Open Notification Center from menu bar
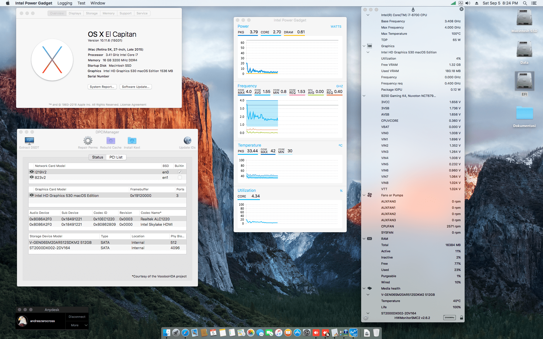543x339 pixels. [x=534, y=3]
